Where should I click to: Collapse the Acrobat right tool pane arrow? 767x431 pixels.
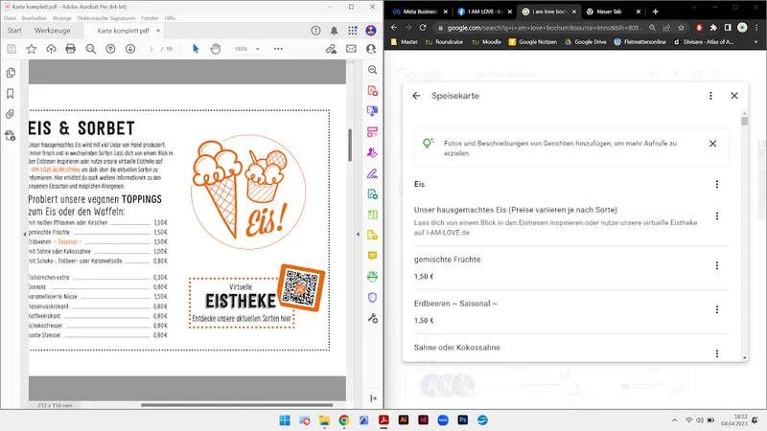point(358,234)
